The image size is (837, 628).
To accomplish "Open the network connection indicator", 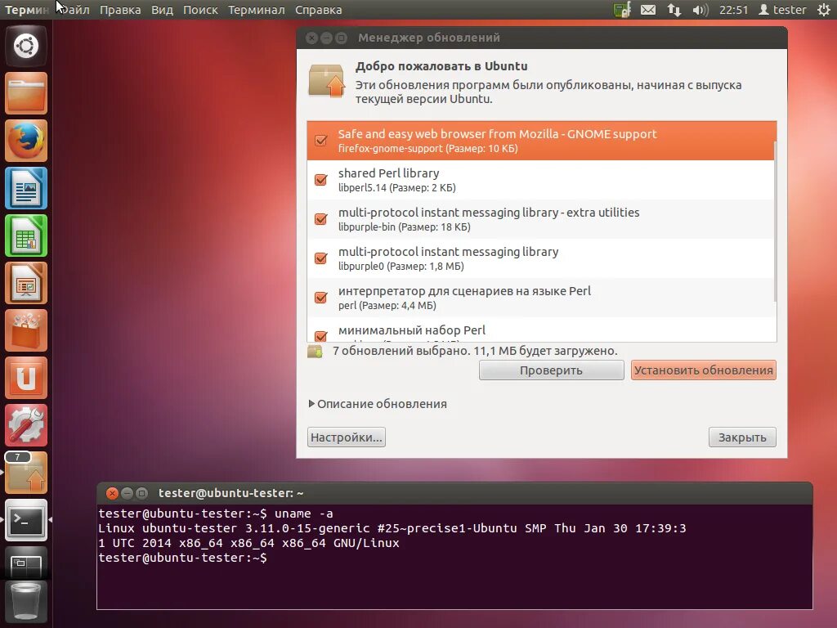I will pyautogui.click(x=674, y=10).
